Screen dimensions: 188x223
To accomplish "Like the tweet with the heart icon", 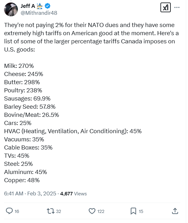I will tap(92, 211).
